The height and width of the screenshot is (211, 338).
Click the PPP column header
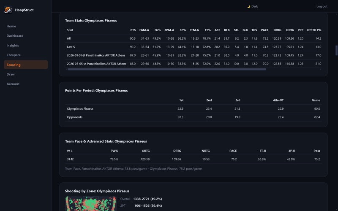[x=300, y=30]
